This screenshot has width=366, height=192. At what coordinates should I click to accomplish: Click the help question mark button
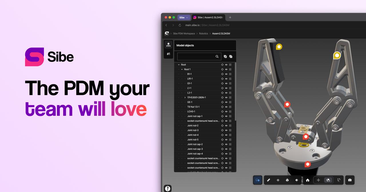[x=168, y=188]
